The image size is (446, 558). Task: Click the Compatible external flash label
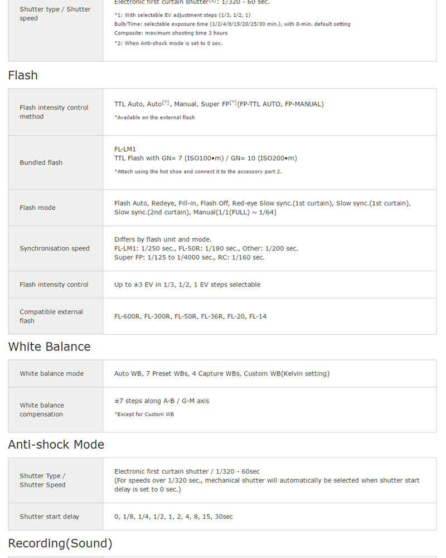(51, 316)
